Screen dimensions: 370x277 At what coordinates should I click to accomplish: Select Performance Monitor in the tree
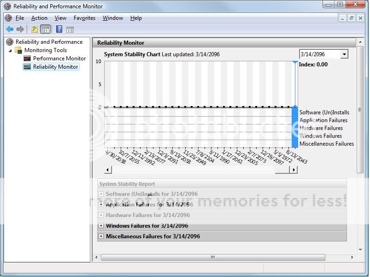coord(59,59)
